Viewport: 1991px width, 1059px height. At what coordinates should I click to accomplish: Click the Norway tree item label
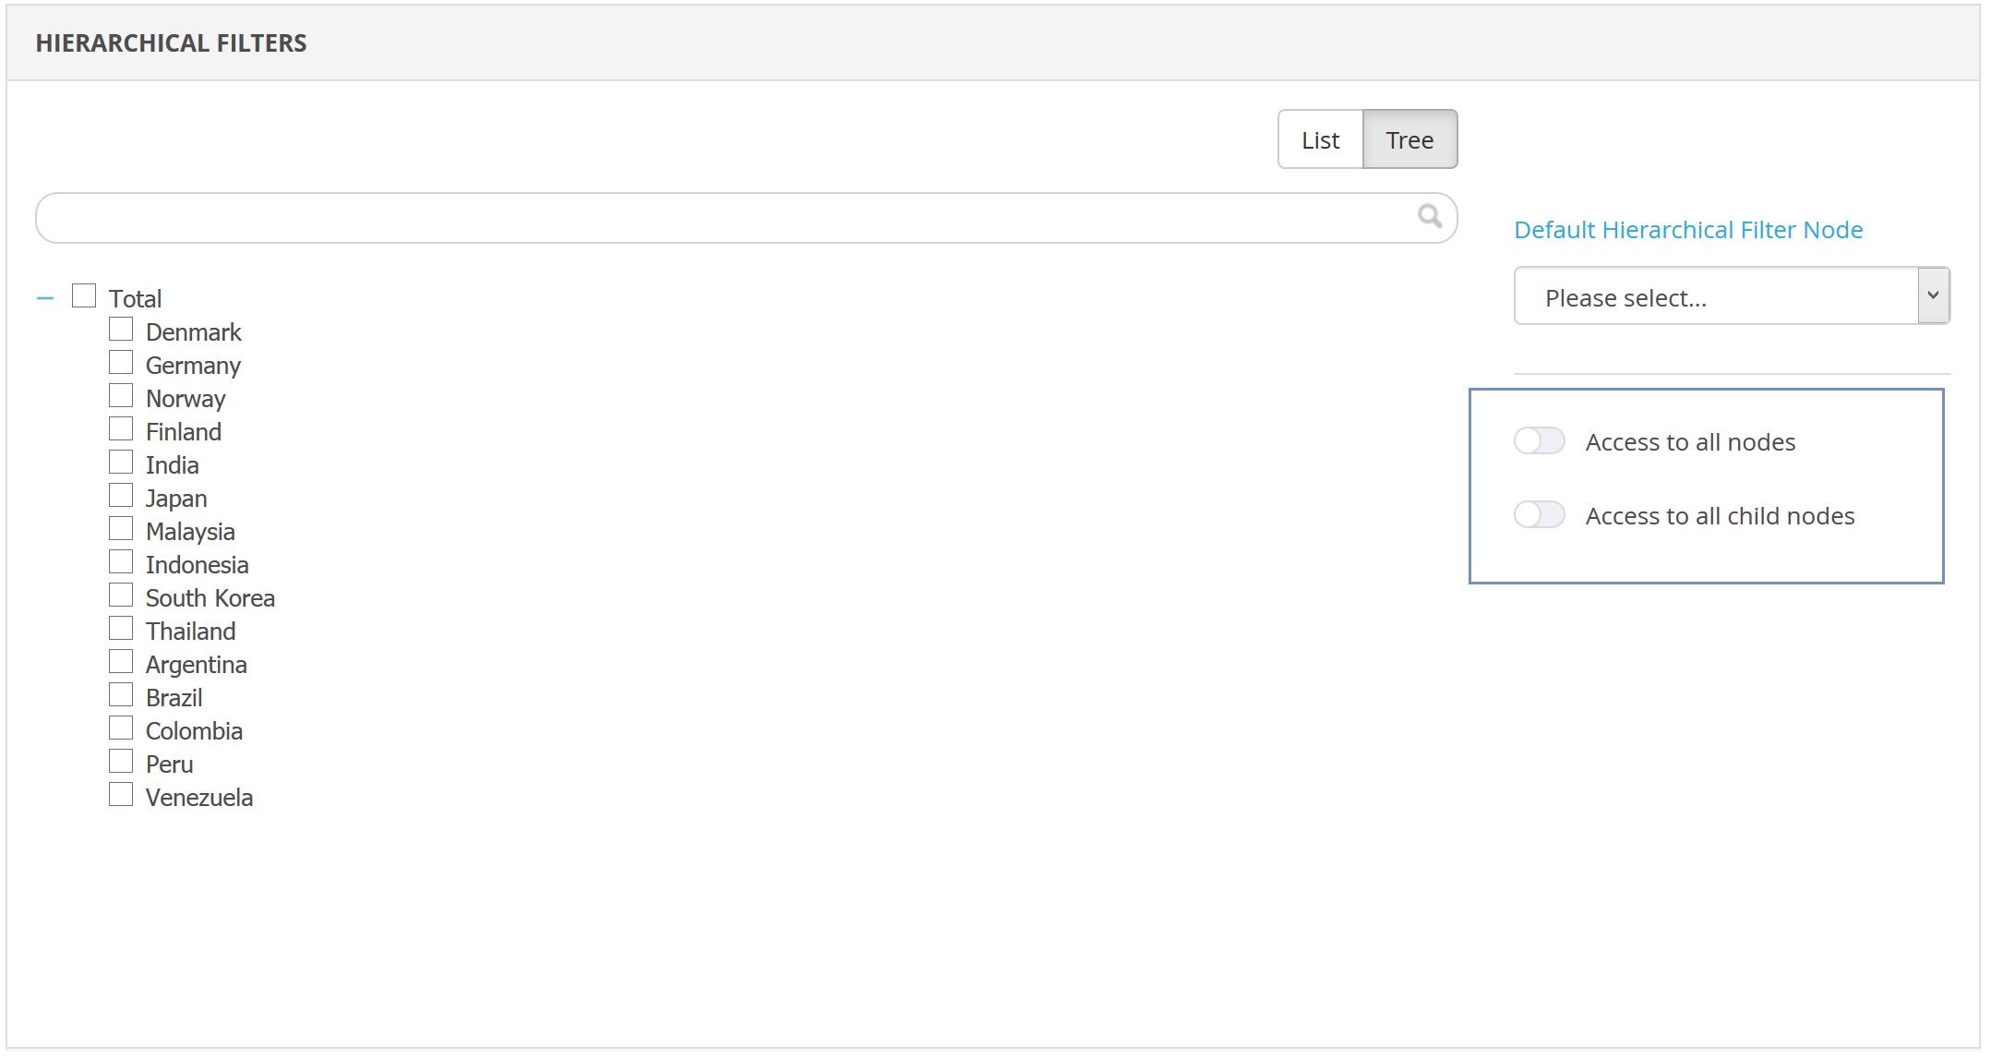[186, 399]
